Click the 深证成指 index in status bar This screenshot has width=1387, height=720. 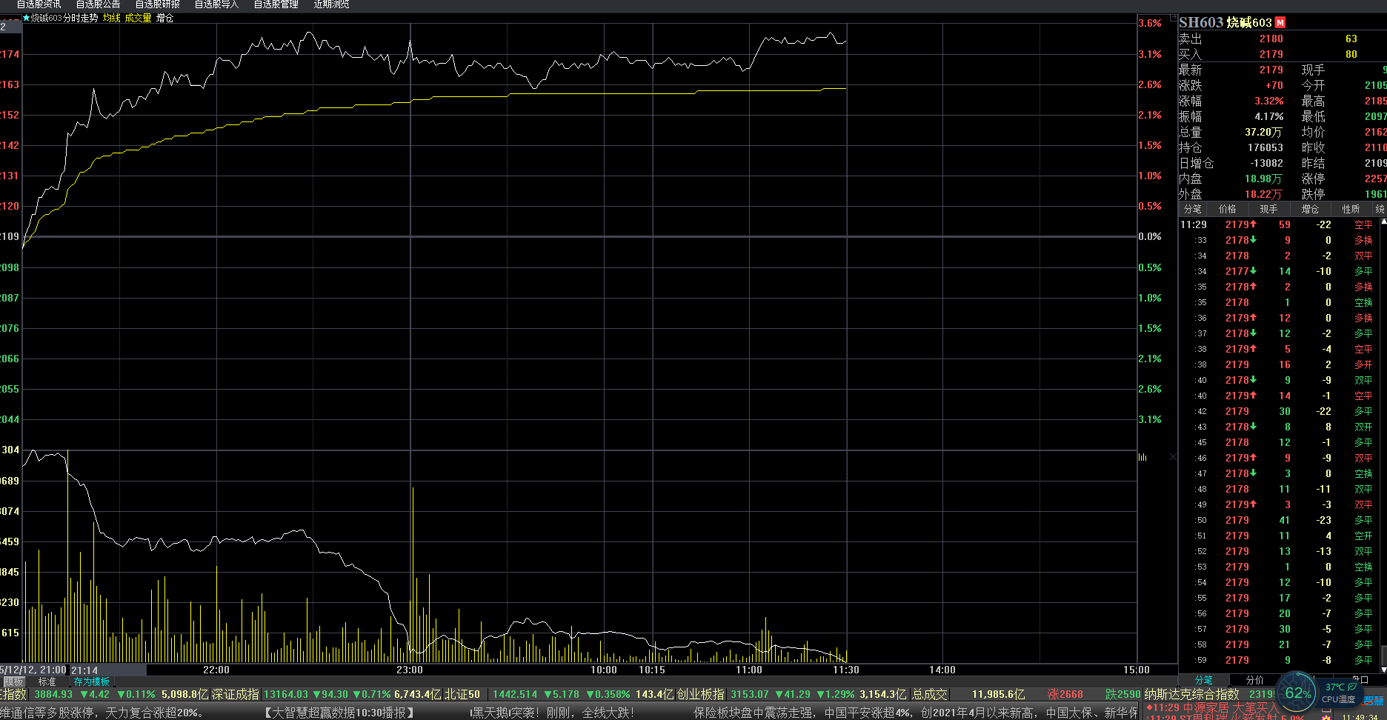pos(235,694)
